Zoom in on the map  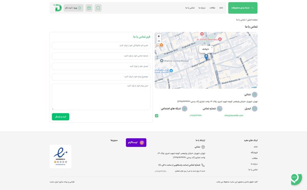(x=159, y=36)
